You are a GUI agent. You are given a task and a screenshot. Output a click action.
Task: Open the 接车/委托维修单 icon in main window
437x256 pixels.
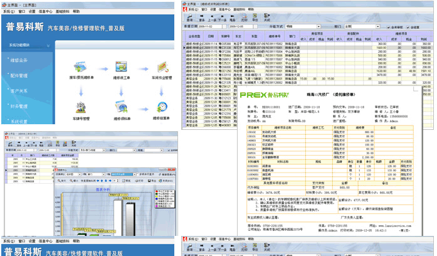tap(81, 67)
